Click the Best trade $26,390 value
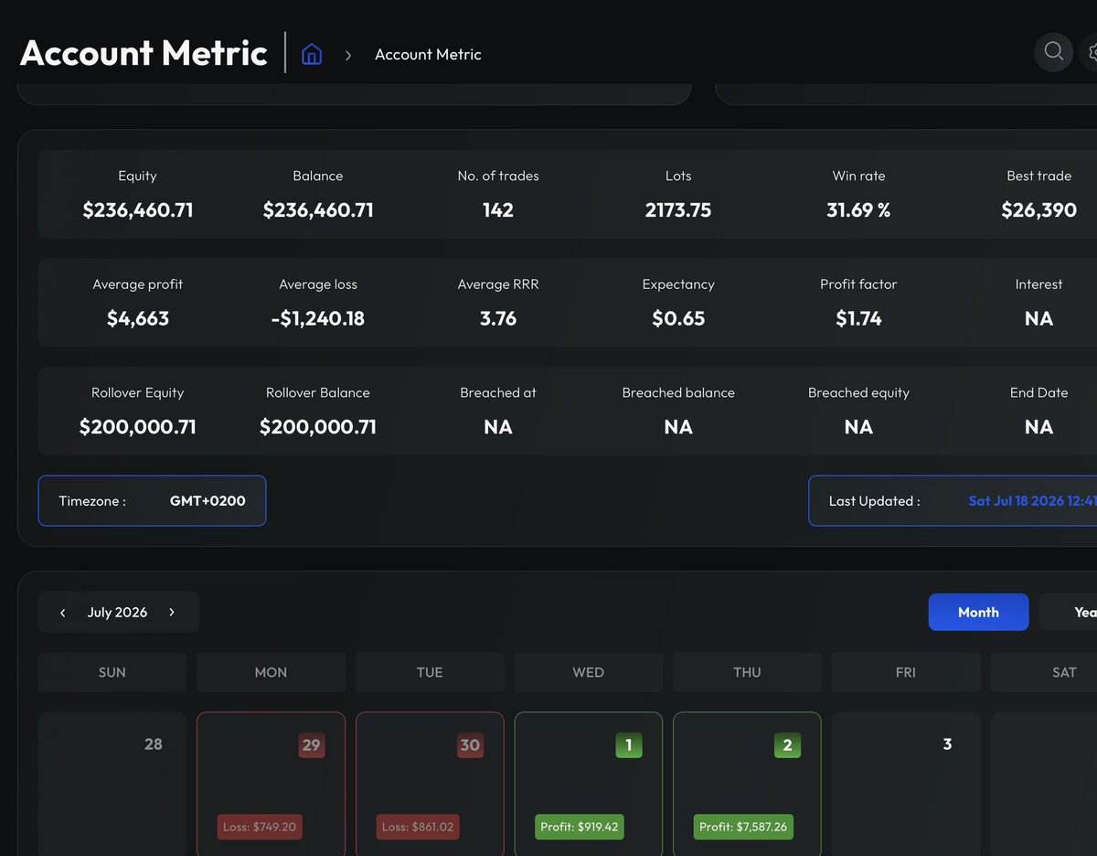Screen dimensions: 1097x856 (1038, 210)
